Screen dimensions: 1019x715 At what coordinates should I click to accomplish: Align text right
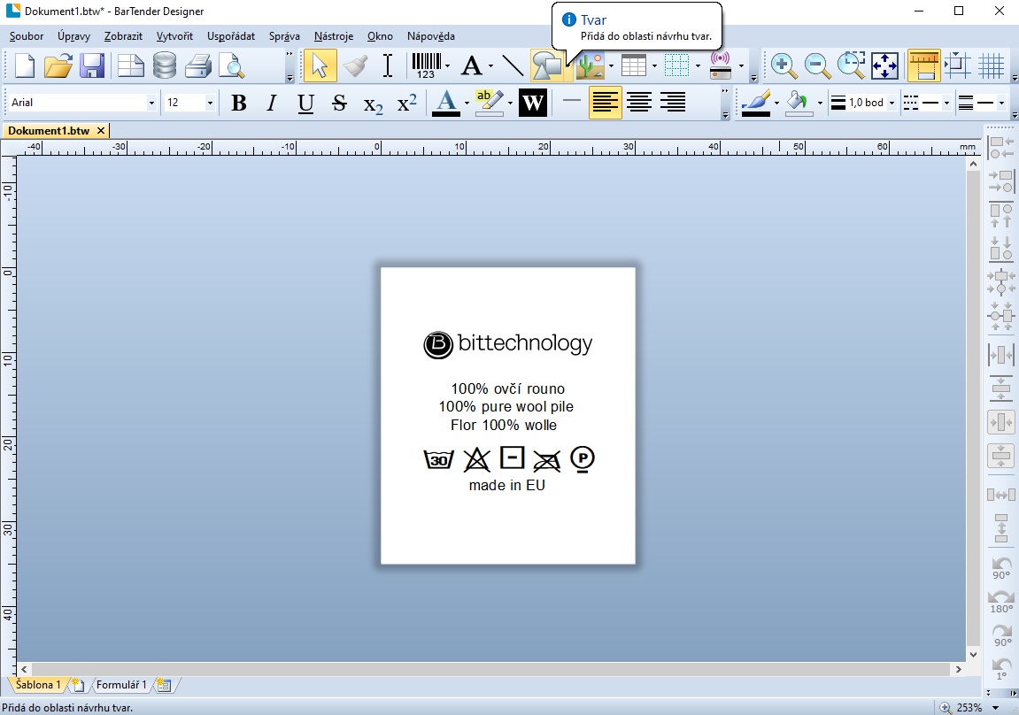(x=673, y=103)
